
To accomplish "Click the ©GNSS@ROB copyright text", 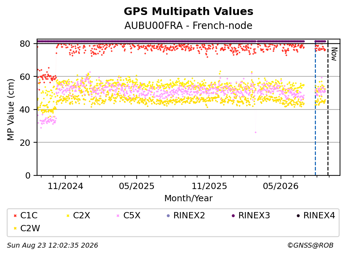I will pos(310,245).
